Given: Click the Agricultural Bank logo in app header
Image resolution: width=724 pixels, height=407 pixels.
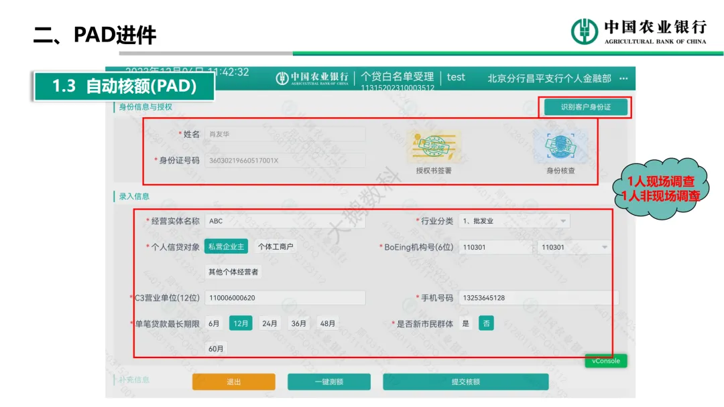Looking at the screenshot, I should [312, 78].
